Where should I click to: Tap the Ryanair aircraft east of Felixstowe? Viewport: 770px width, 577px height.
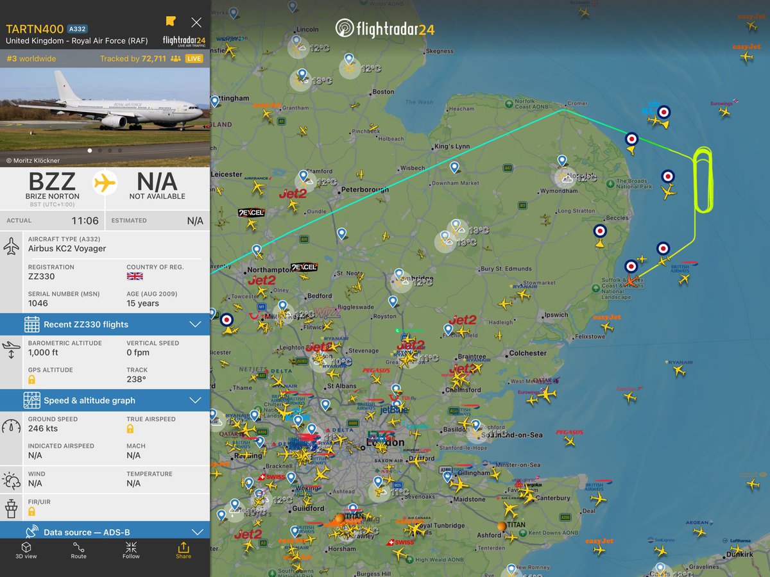pos(680,371)
